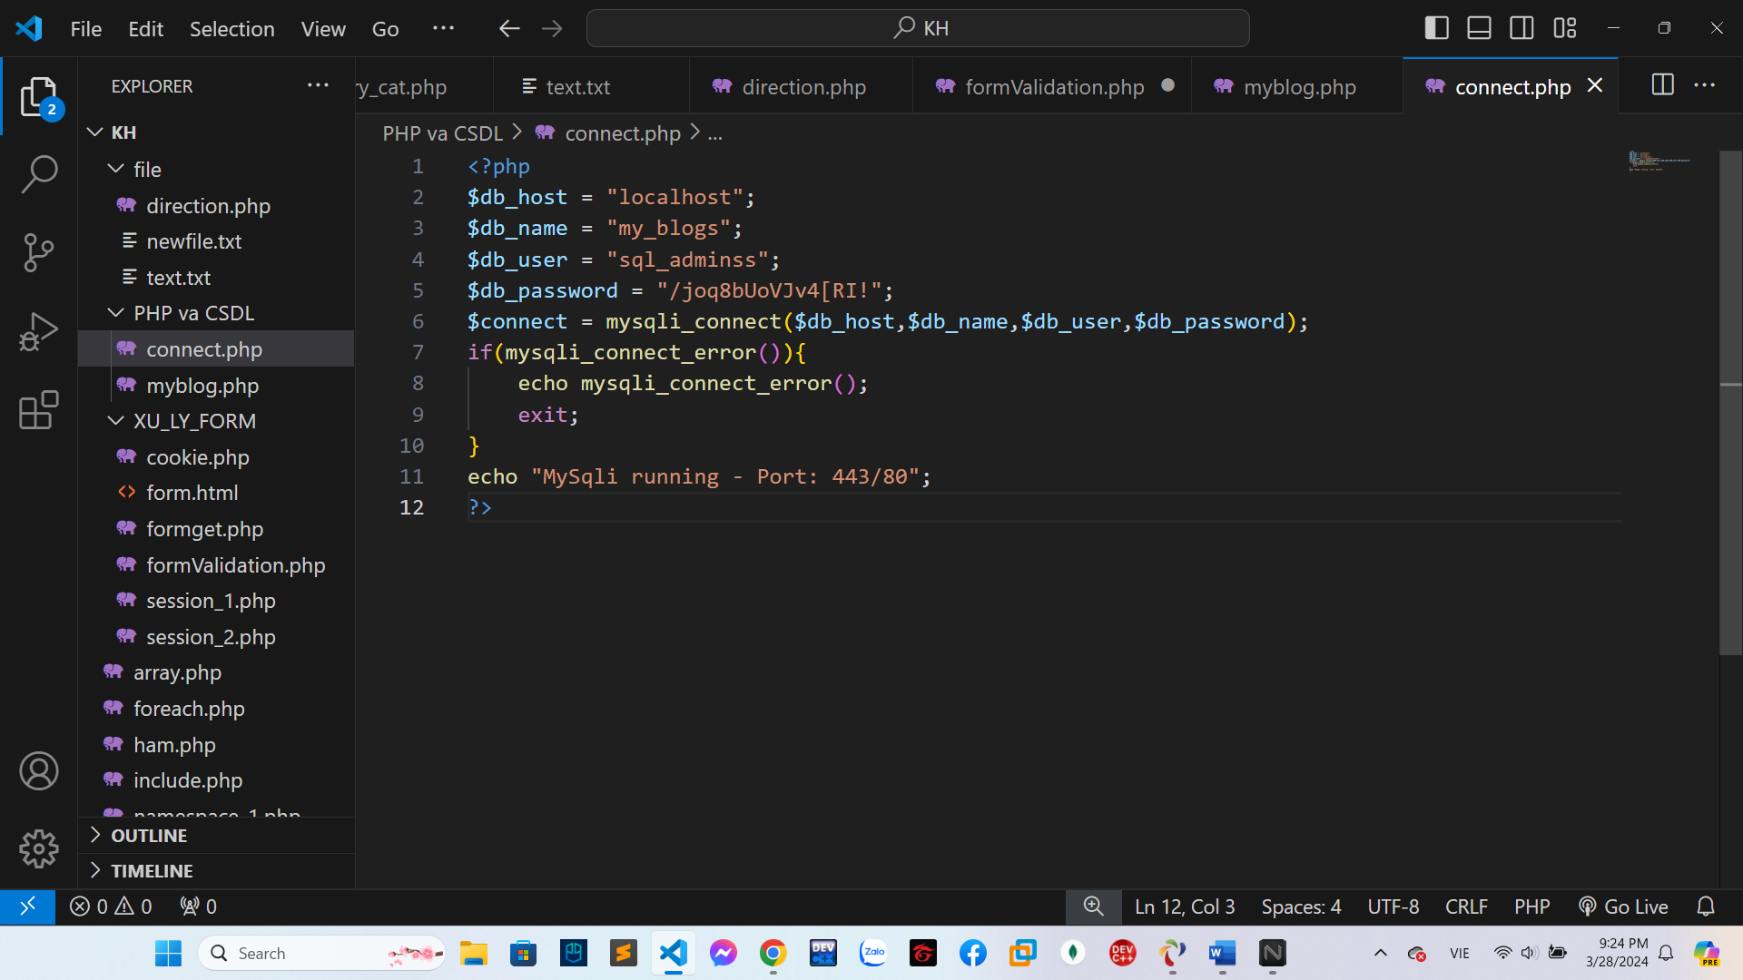Open the Source Control view

pyautogui.click(x=39, y=252)
